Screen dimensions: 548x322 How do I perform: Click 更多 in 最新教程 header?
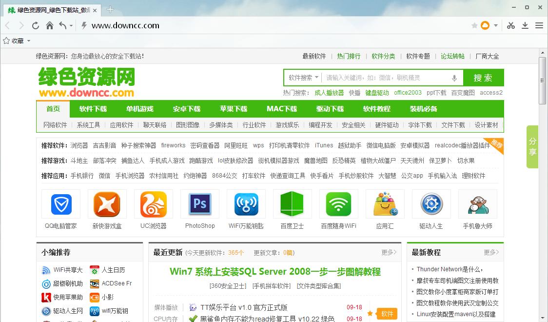coord(491,252)
